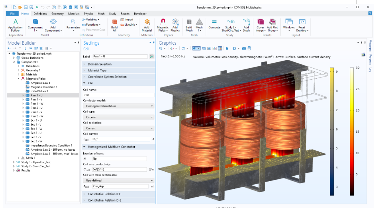
Task: Open the Study 2 - ShortCirc_Test dropdown
Action: (x=231, y=25)
